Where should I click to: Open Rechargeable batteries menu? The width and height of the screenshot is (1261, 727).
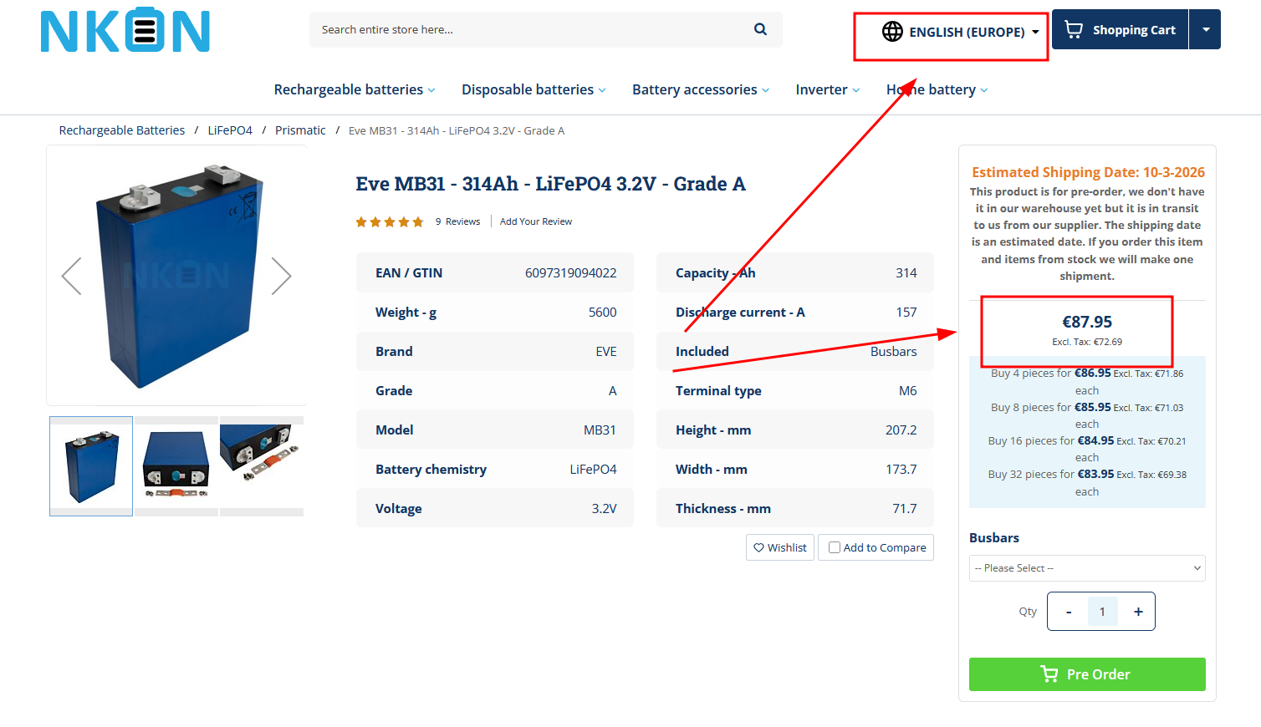click(x=354, y=90)
